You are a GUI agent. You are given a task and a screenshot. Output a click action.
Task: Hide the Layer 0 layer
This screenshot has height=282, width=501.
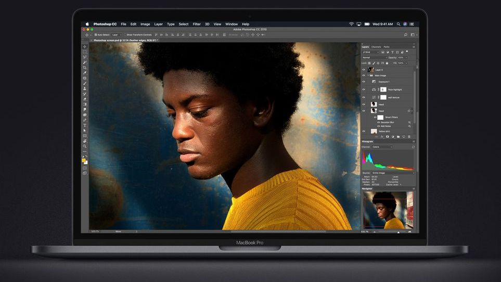coord(364,70)
